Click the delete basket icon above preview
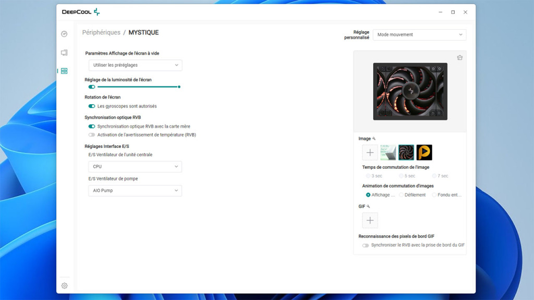Image resolution: width=534 pixels, height=300 pixels. 459,58
